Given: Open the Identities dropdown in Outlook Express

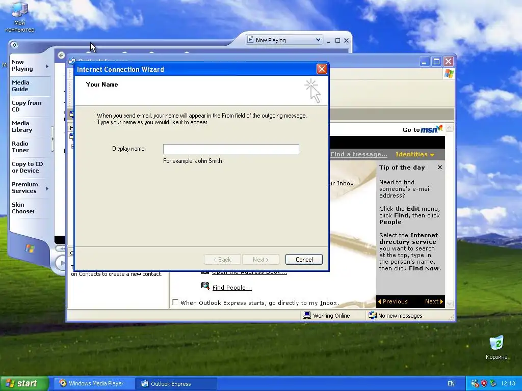Looking at the screenshot, I should [415, 154].
